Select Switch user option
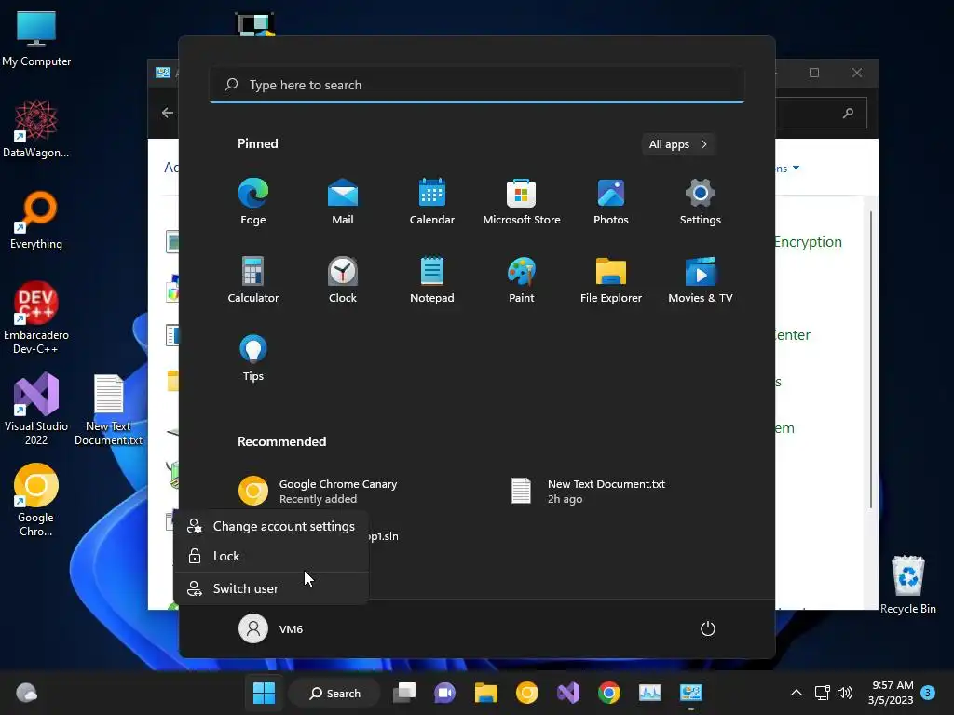This screenshot has width=954, height=715. tap(271, 588)
